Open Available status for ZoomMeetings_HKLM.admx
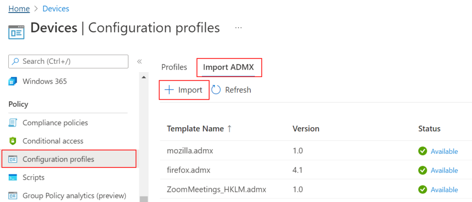 [x=444, y=190]
